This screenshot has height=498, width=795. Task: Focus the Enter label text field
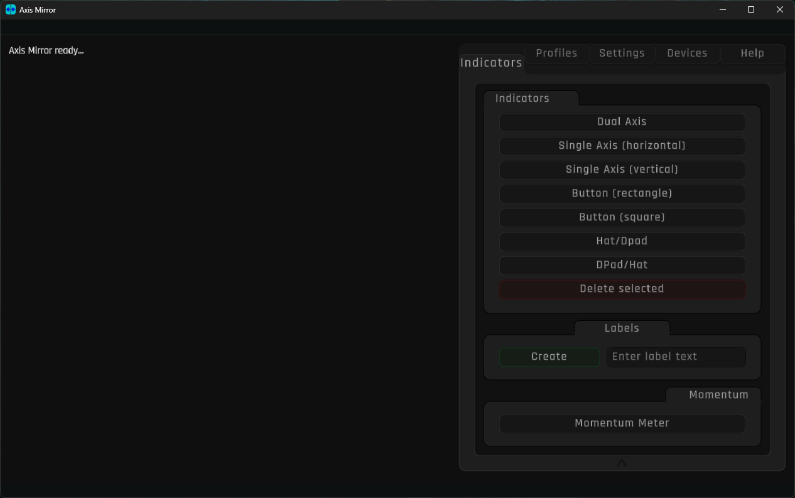676,357
